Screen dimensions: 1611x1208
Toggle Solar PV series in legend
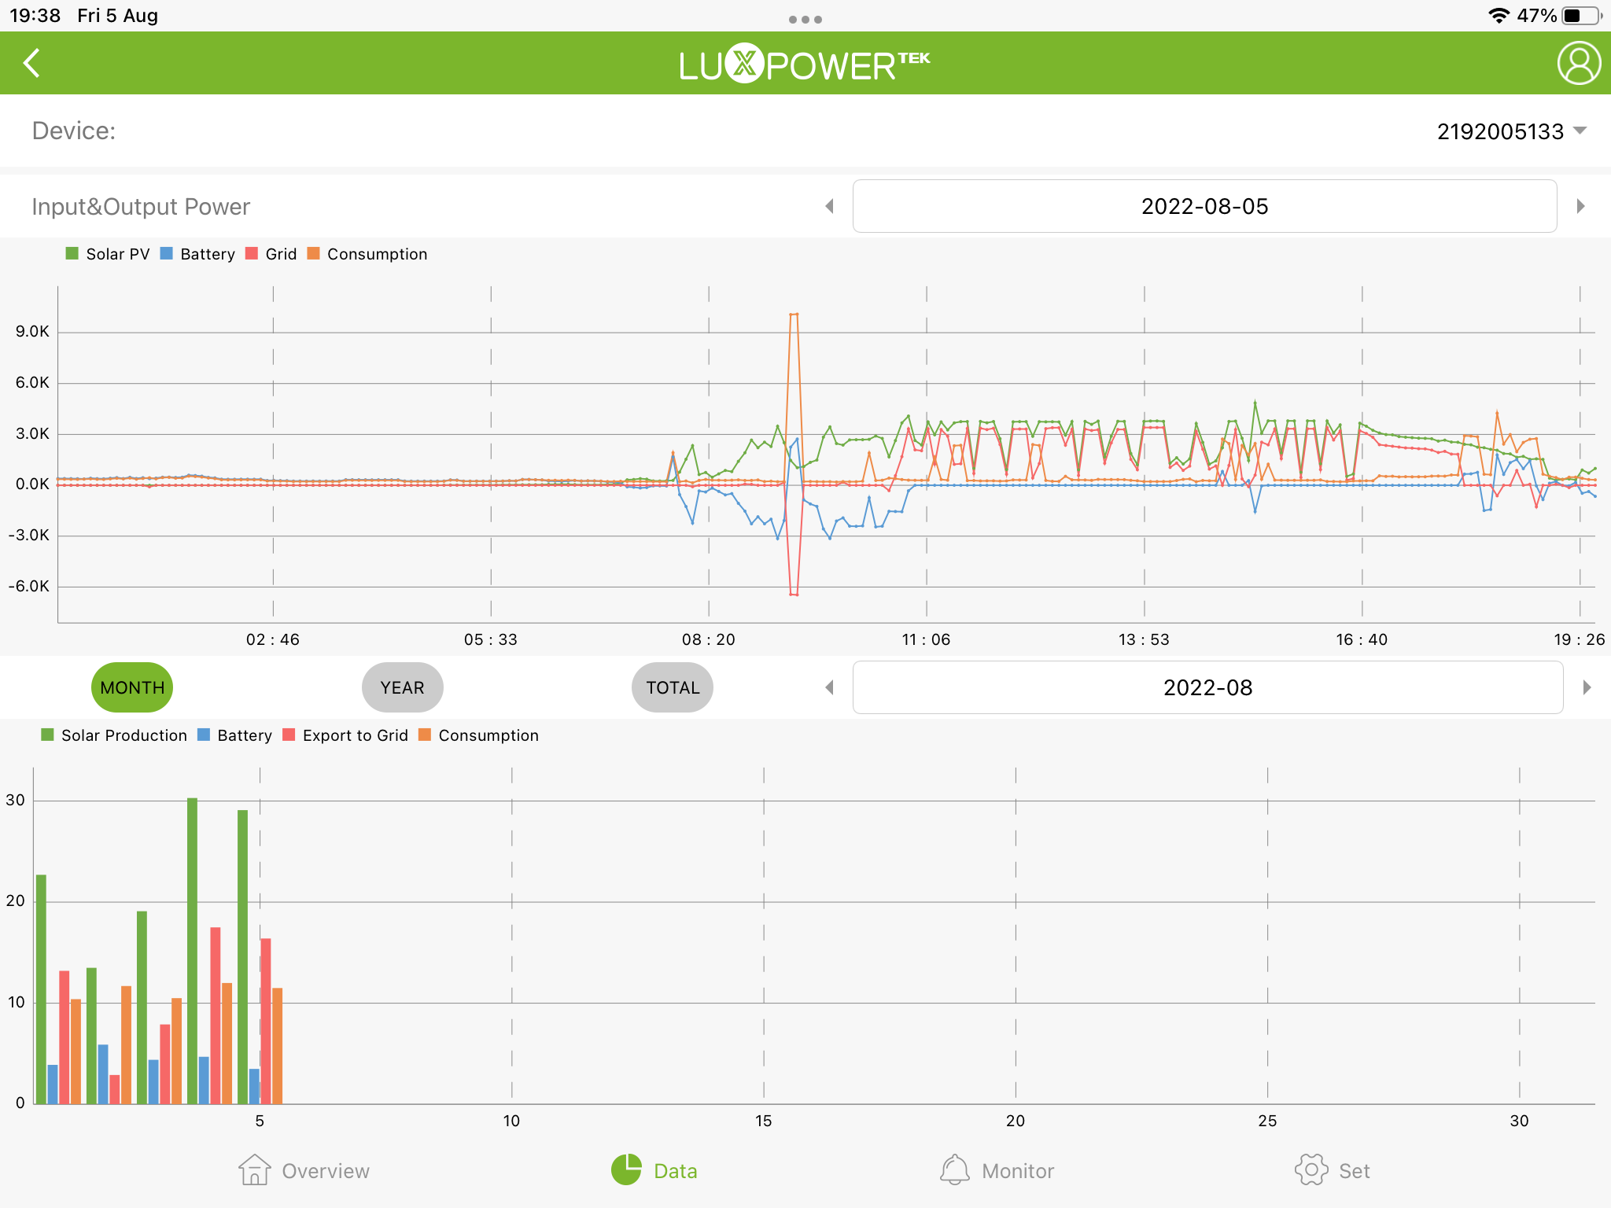pyautogui.click(x=116, y=254)
